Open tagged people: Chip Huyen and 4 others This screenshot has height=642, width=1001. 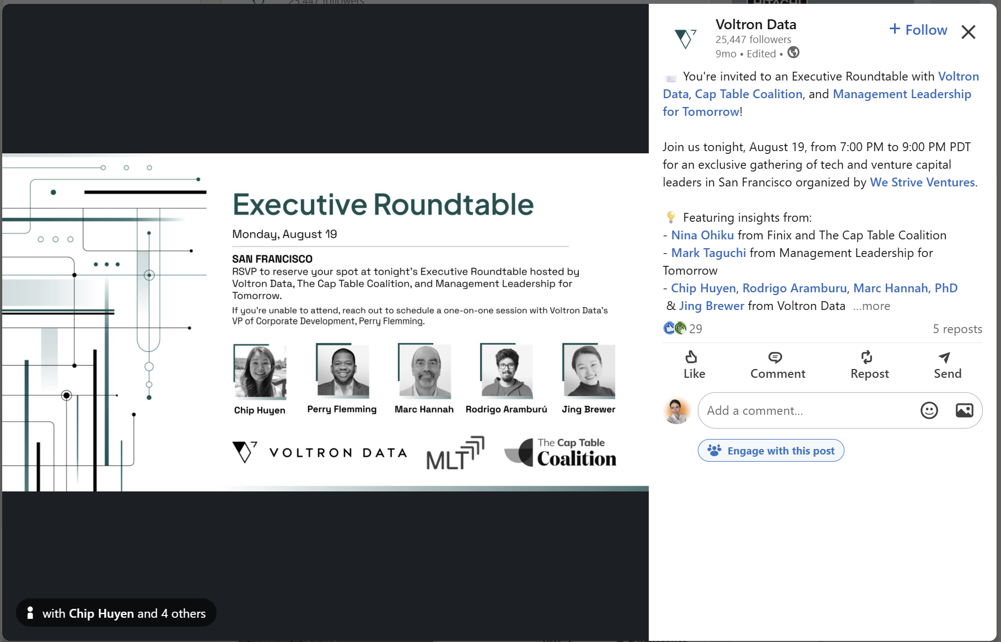coord(116,613)
